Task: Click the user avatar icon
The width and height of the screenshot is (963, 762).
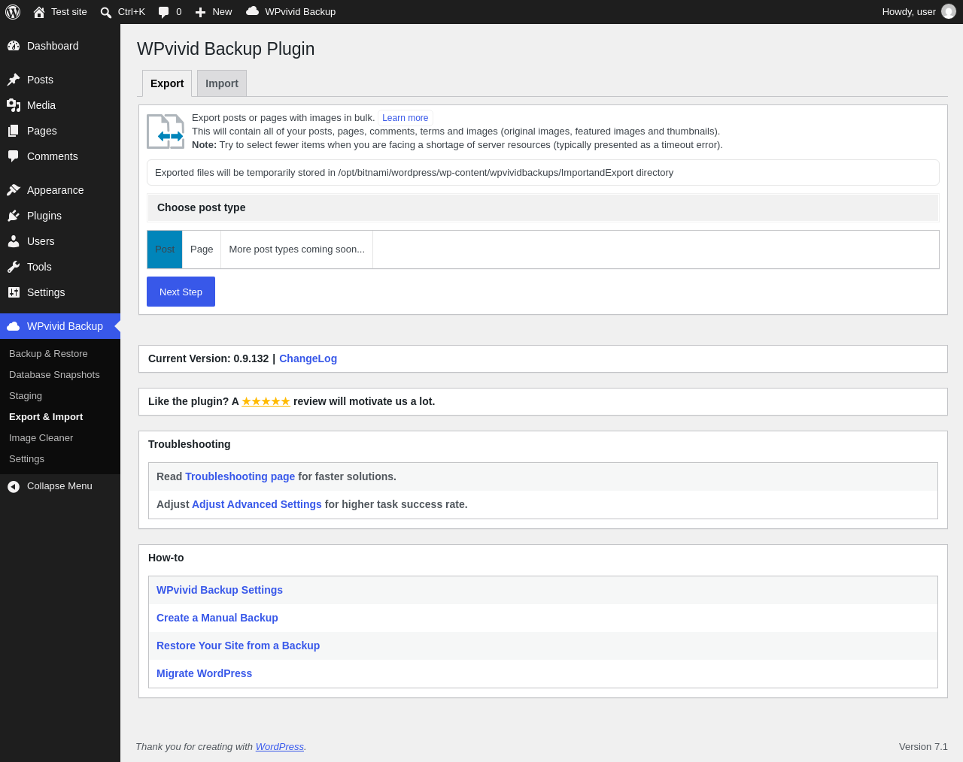Action: pos(949,12)
